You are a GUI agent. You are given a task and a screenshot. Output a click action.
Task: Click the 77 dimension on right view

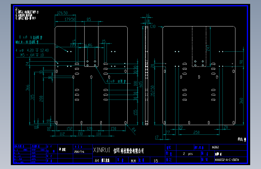point(168,132)
